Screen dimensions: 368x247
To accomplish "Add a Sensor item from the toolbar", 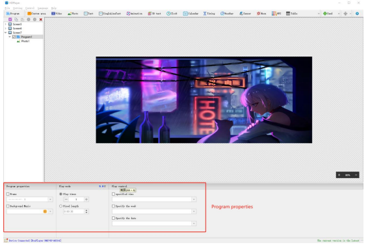I will tap(245, 14).
